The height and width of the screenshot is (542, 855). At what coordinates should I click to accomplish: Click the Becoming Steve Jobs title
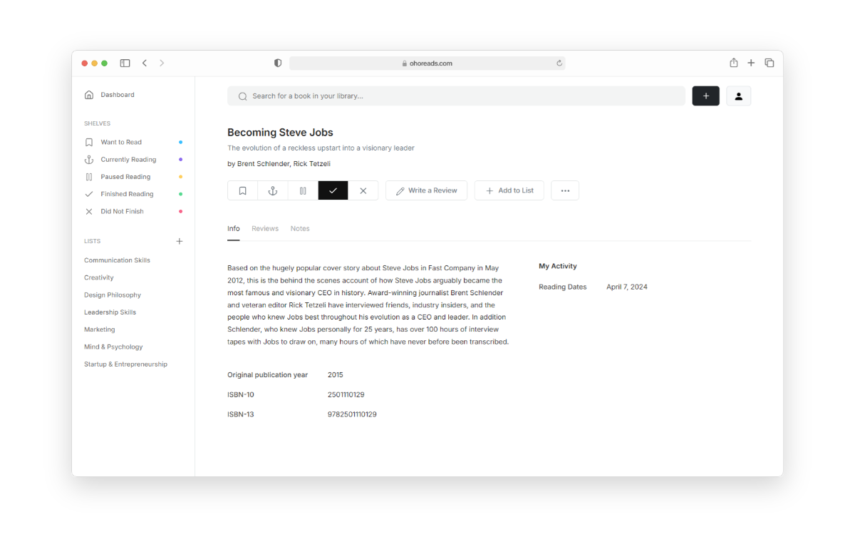(x=280, y=133)
